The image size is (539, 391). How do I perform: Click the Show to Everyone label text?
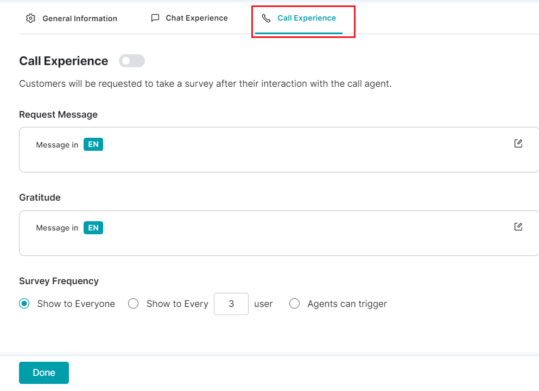click(76, 304)
